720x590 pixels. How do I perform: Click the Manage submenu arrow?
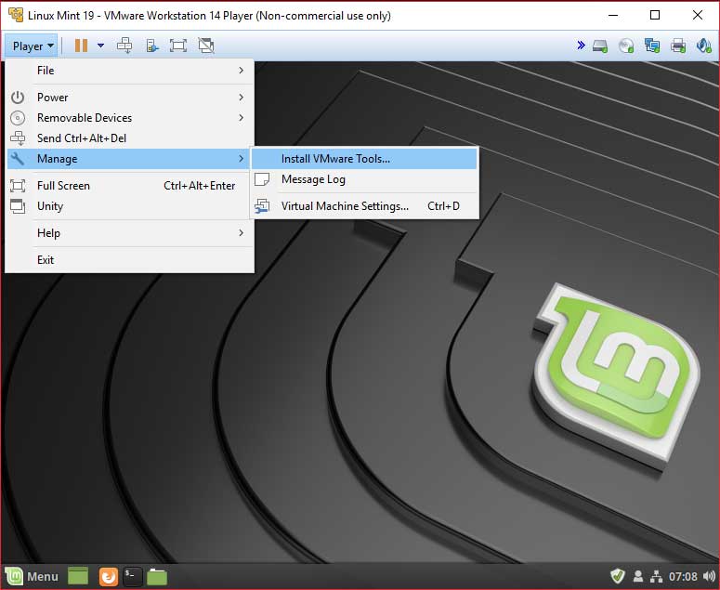[x=241, y=159]
